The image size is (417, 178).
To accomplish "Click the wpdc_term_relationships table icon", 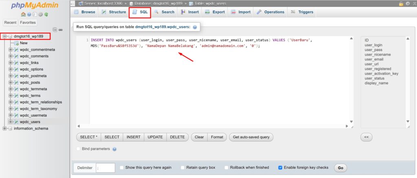I will click(x=16, y=102).
